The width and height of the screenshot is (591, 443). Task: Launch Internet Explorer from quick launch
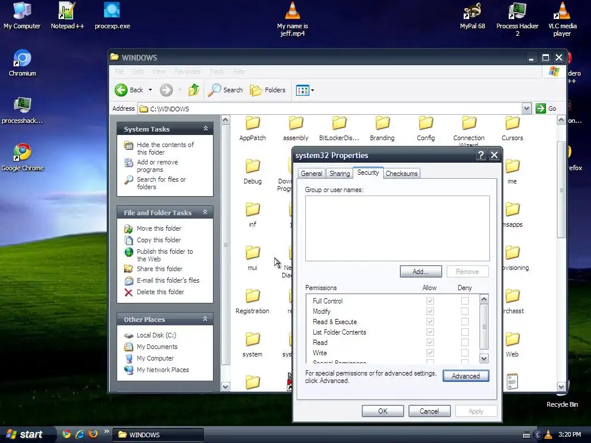click(x=80, y=434)
